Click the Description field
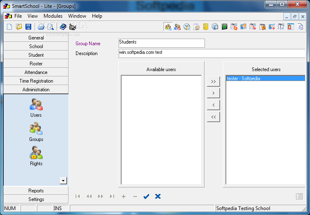 coord(212,53)
